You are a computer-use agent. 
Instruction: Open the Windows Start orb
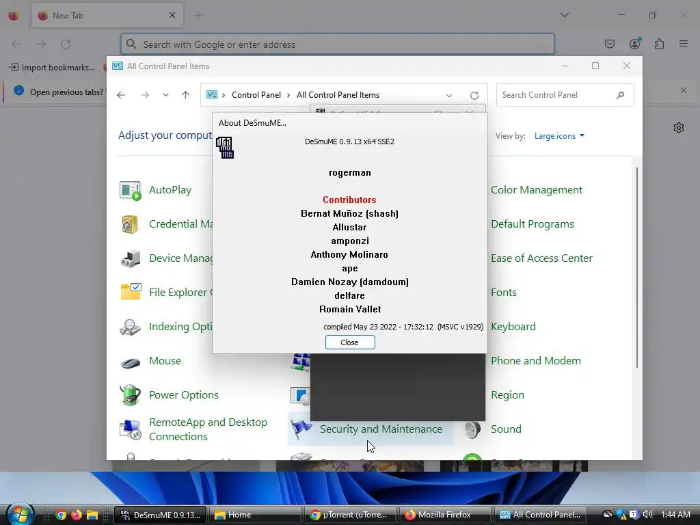(19, 515)
